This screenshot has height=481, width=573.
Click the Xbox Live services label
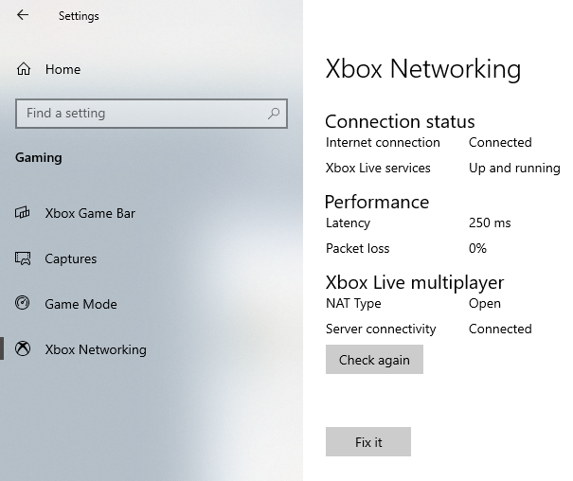coord(378,168)
